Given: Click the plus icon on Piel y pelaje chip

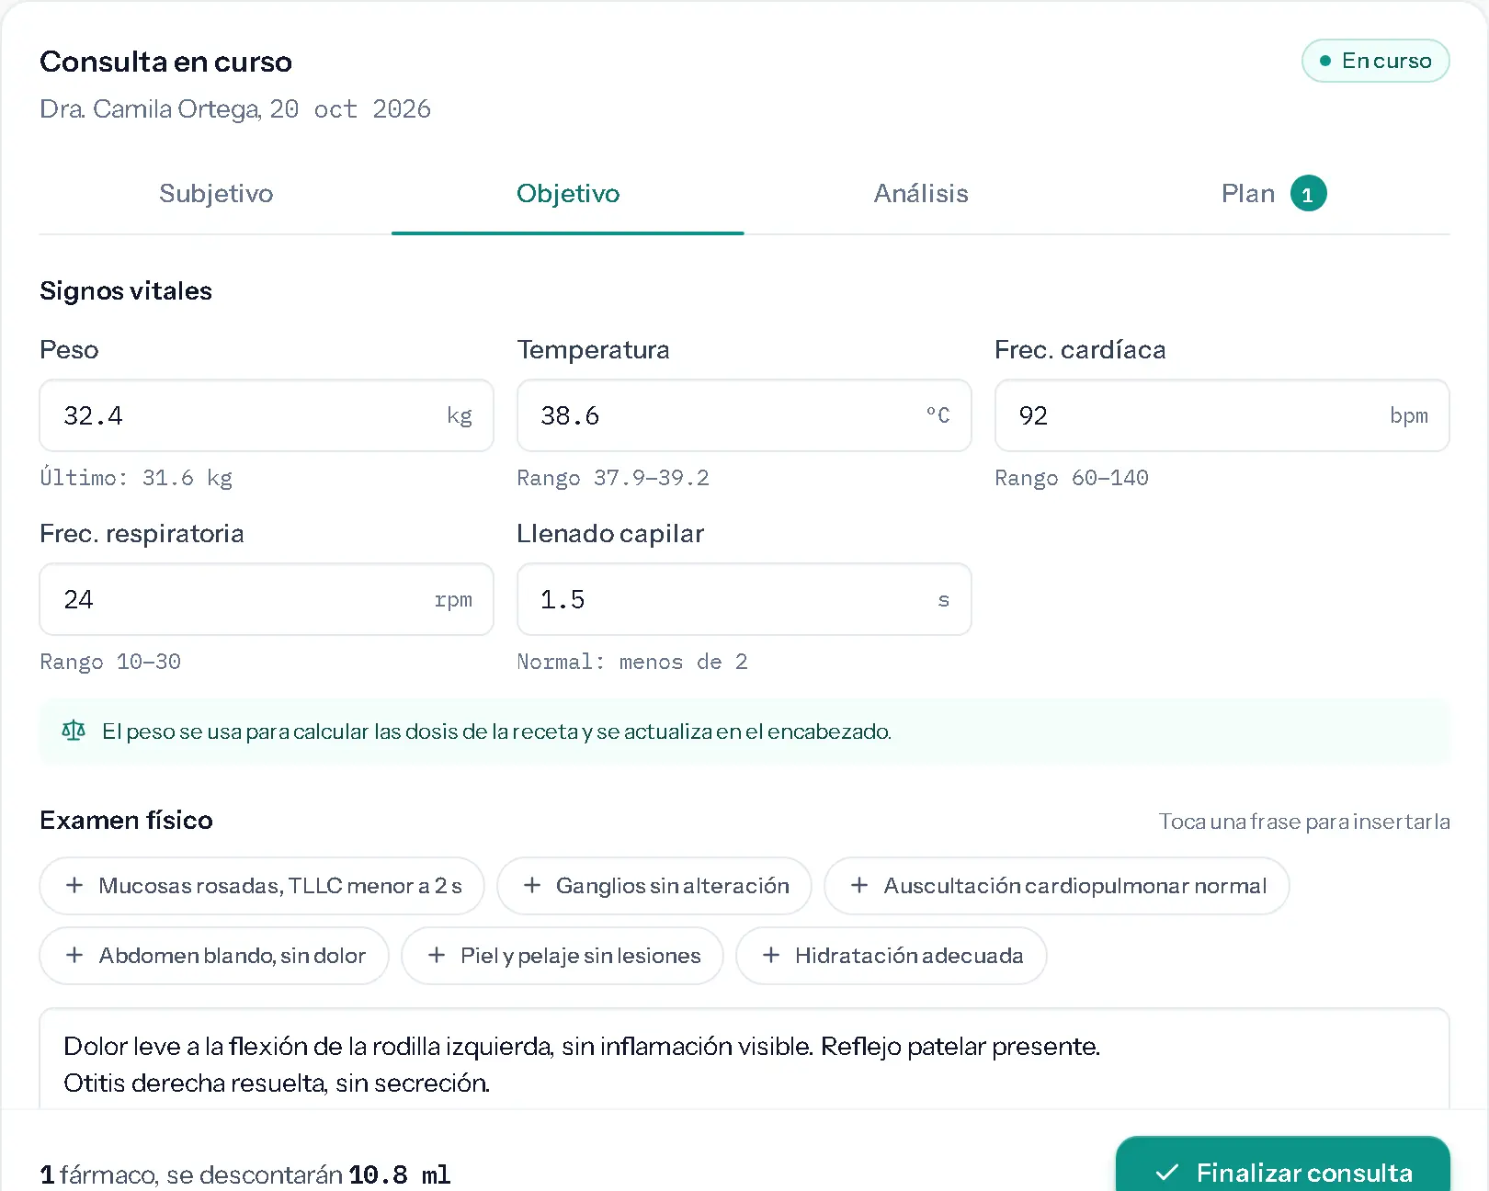Looking at the screenshot, I should tap(437, 955).
